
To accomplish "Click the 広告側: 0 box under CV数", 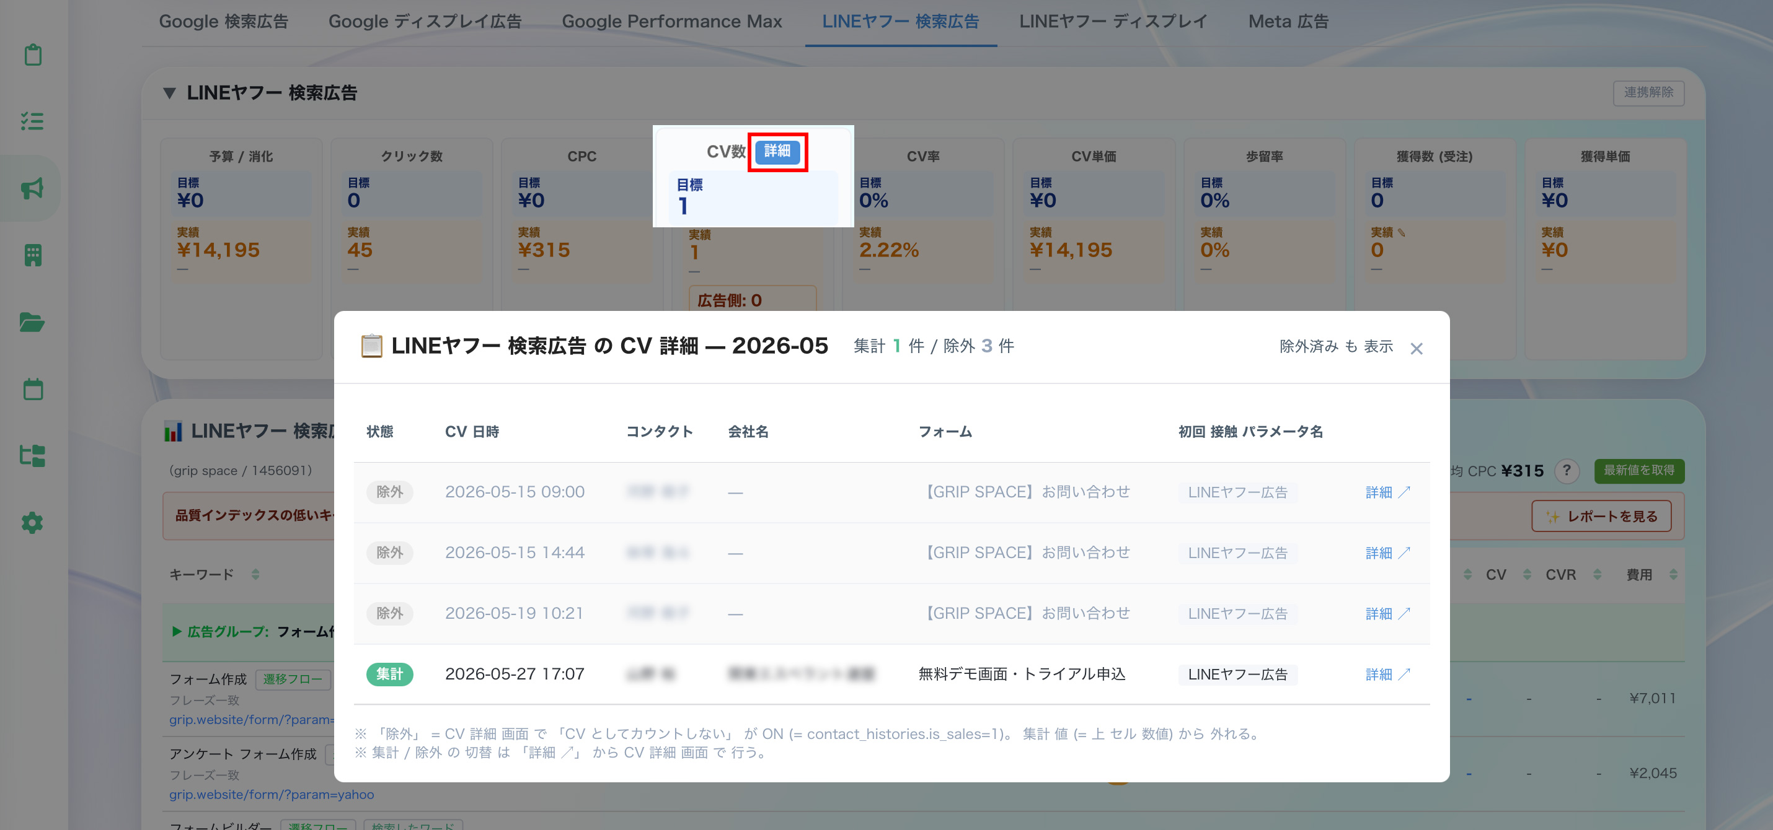I will (753, 299).
